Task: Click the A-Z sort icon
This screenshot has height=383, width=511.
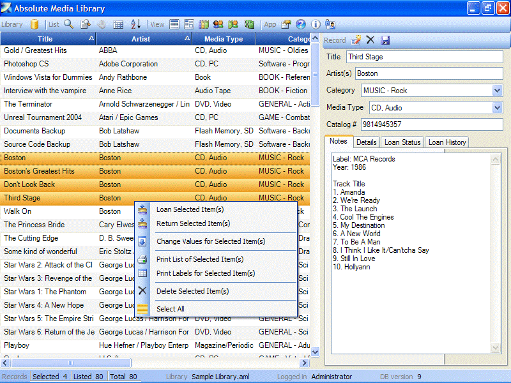Action: pyautogui.click(x=135, y=24)
